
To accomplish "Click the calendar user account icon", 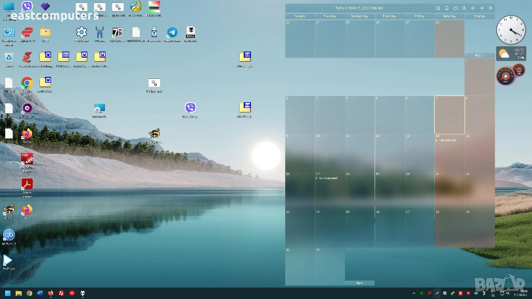I will click(x=464, y=8).
